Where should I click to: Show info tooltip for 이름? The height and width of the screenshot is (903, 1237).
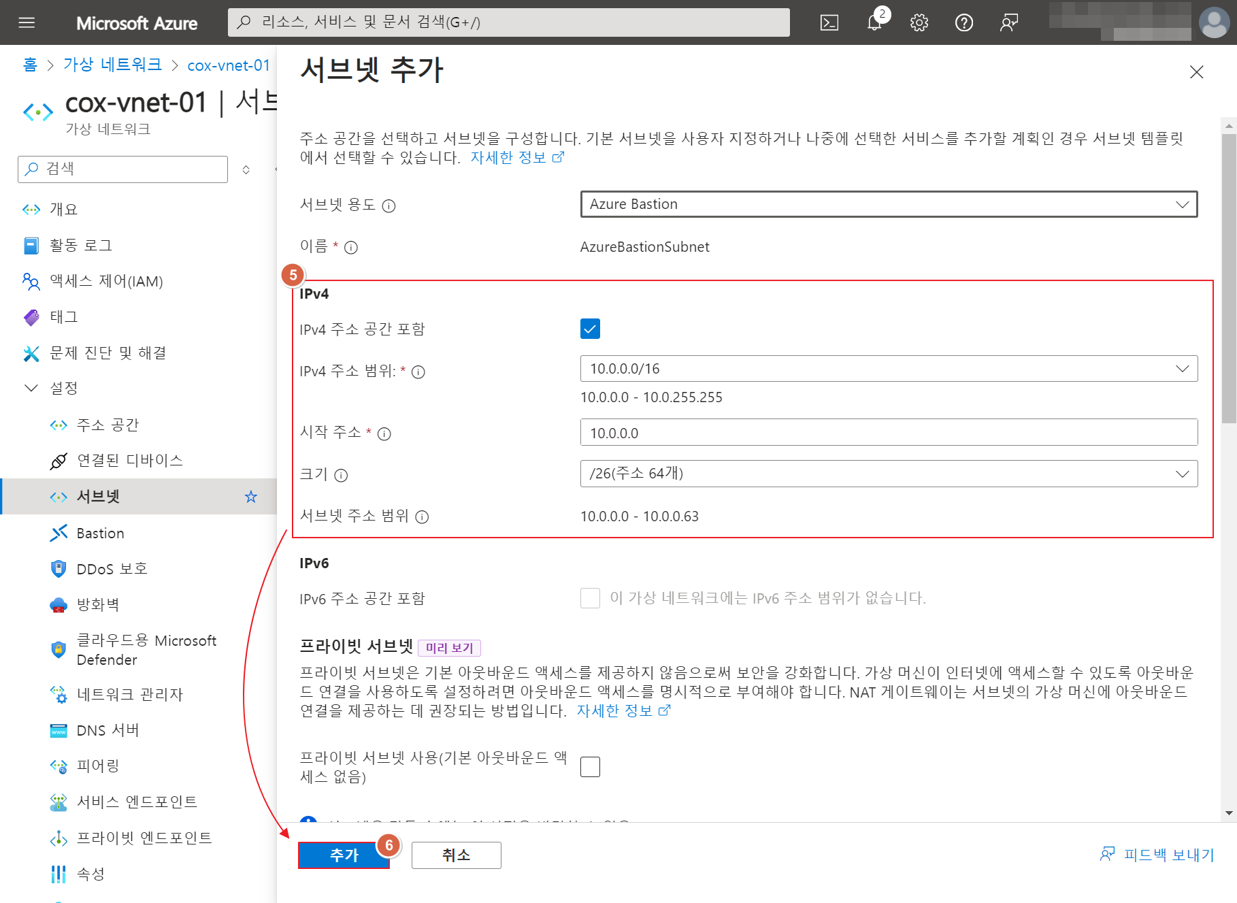pos(351,247)
